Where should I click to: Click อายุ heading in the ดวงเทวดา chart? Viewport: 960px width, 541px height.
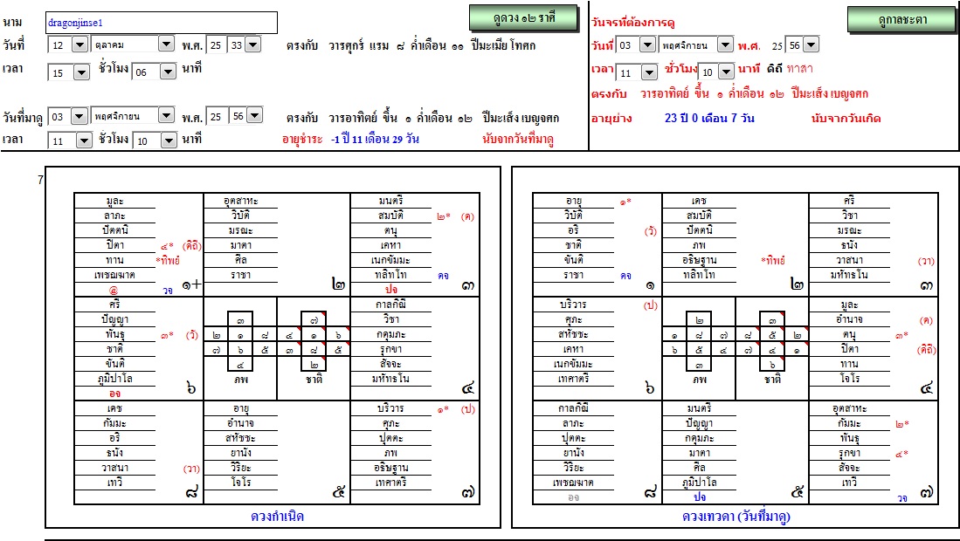coord(574,201)
